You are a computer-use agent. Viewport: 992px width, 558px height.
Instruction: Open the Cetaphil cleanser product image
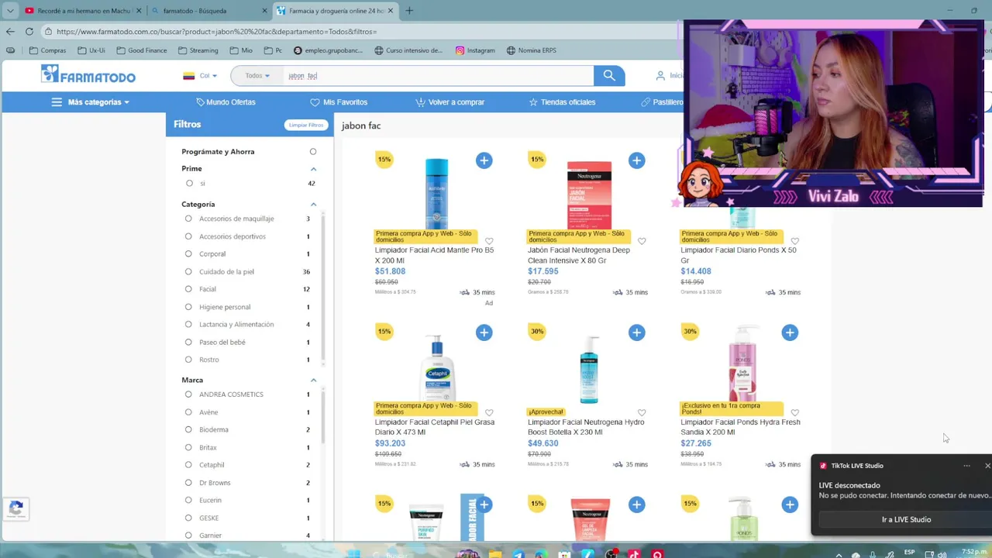click(437, 369)
